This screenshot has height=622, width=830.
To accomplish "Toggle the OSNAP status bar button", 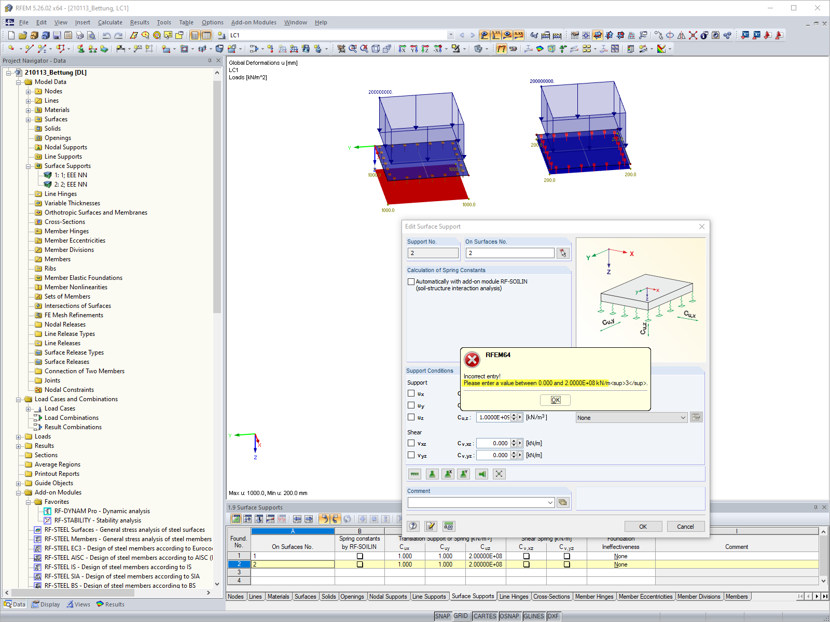I will (x=509, y=616).
